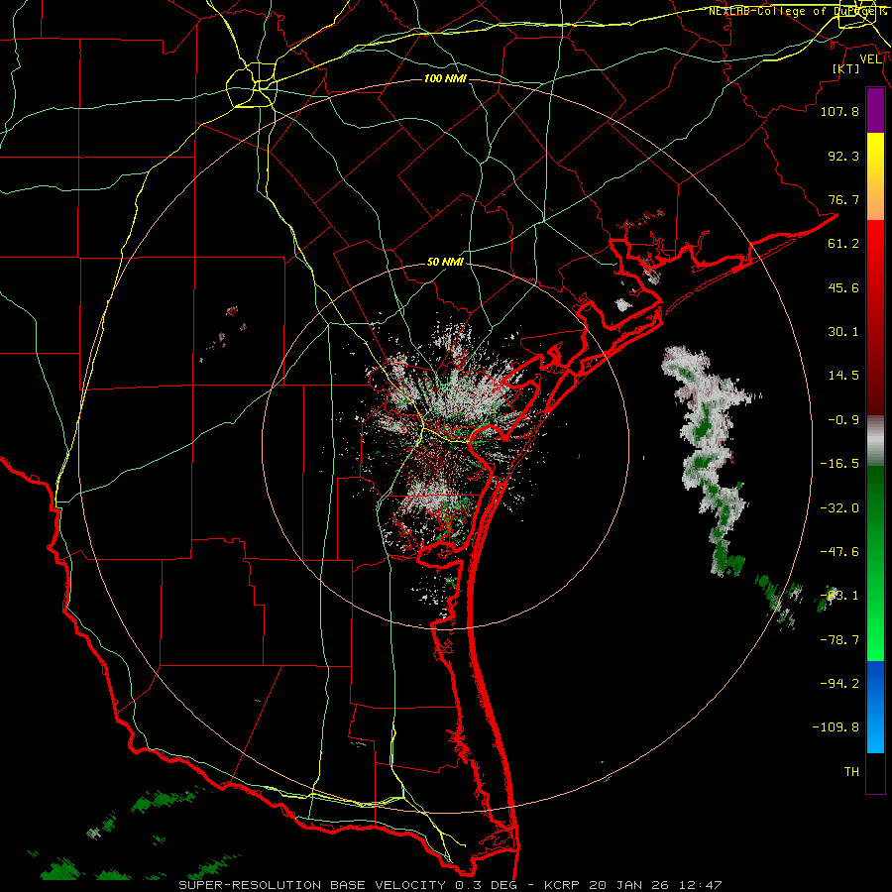Click the 45.6 legend value
The height and width of the screenshot is (892, 892).
point(843,287)
